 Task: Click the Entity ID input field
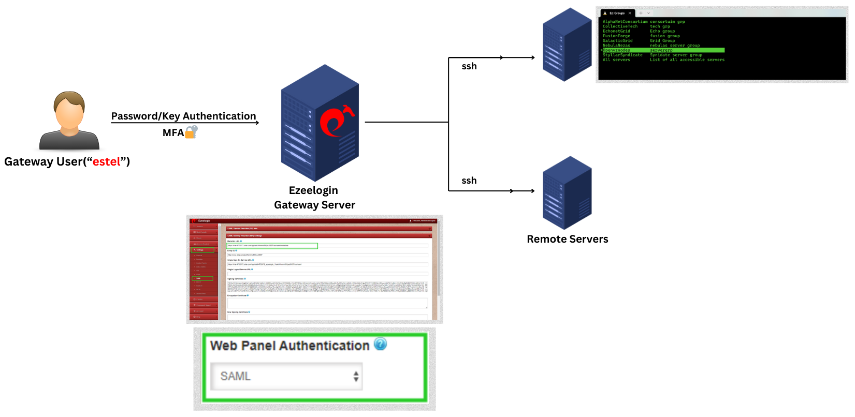tap(328, 255)
